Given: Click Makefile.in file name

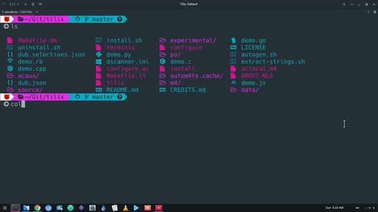Looking at the screenshot, I should tap(126, 76).
